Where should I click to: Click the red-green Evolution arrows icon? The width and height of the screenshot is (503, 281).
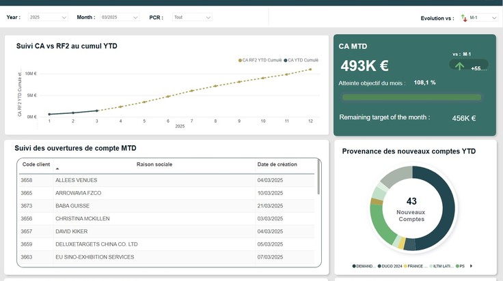[464, 18]
